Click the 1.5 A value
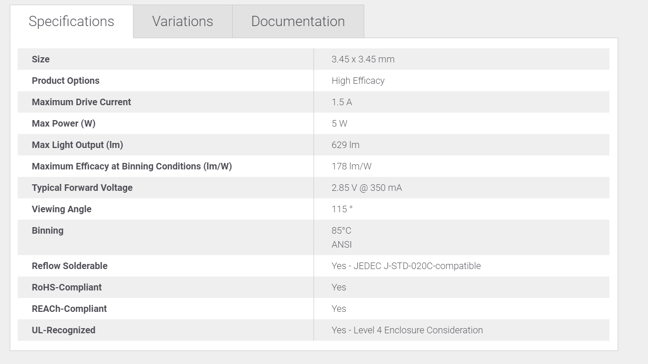Image resolution: width=648 pixels, height=364 pixels. click(342, 102)
